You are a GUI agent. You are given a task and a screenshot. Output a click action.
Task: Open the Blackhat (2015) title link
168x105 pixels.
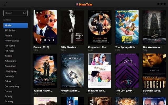[152, 91]
